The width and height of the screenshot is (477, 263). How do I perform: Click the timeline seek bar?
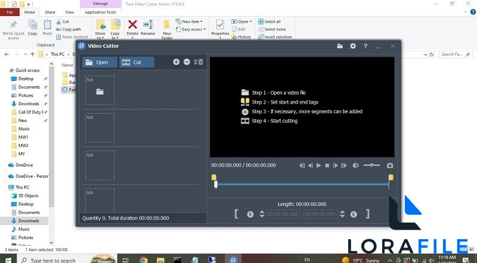pos(302,184)
